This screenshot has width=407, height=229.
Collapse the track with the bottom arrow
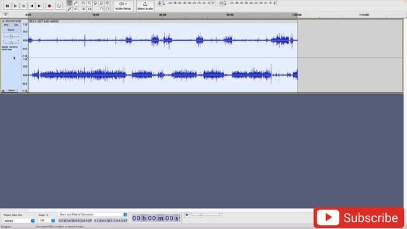[x=3, y=90]
